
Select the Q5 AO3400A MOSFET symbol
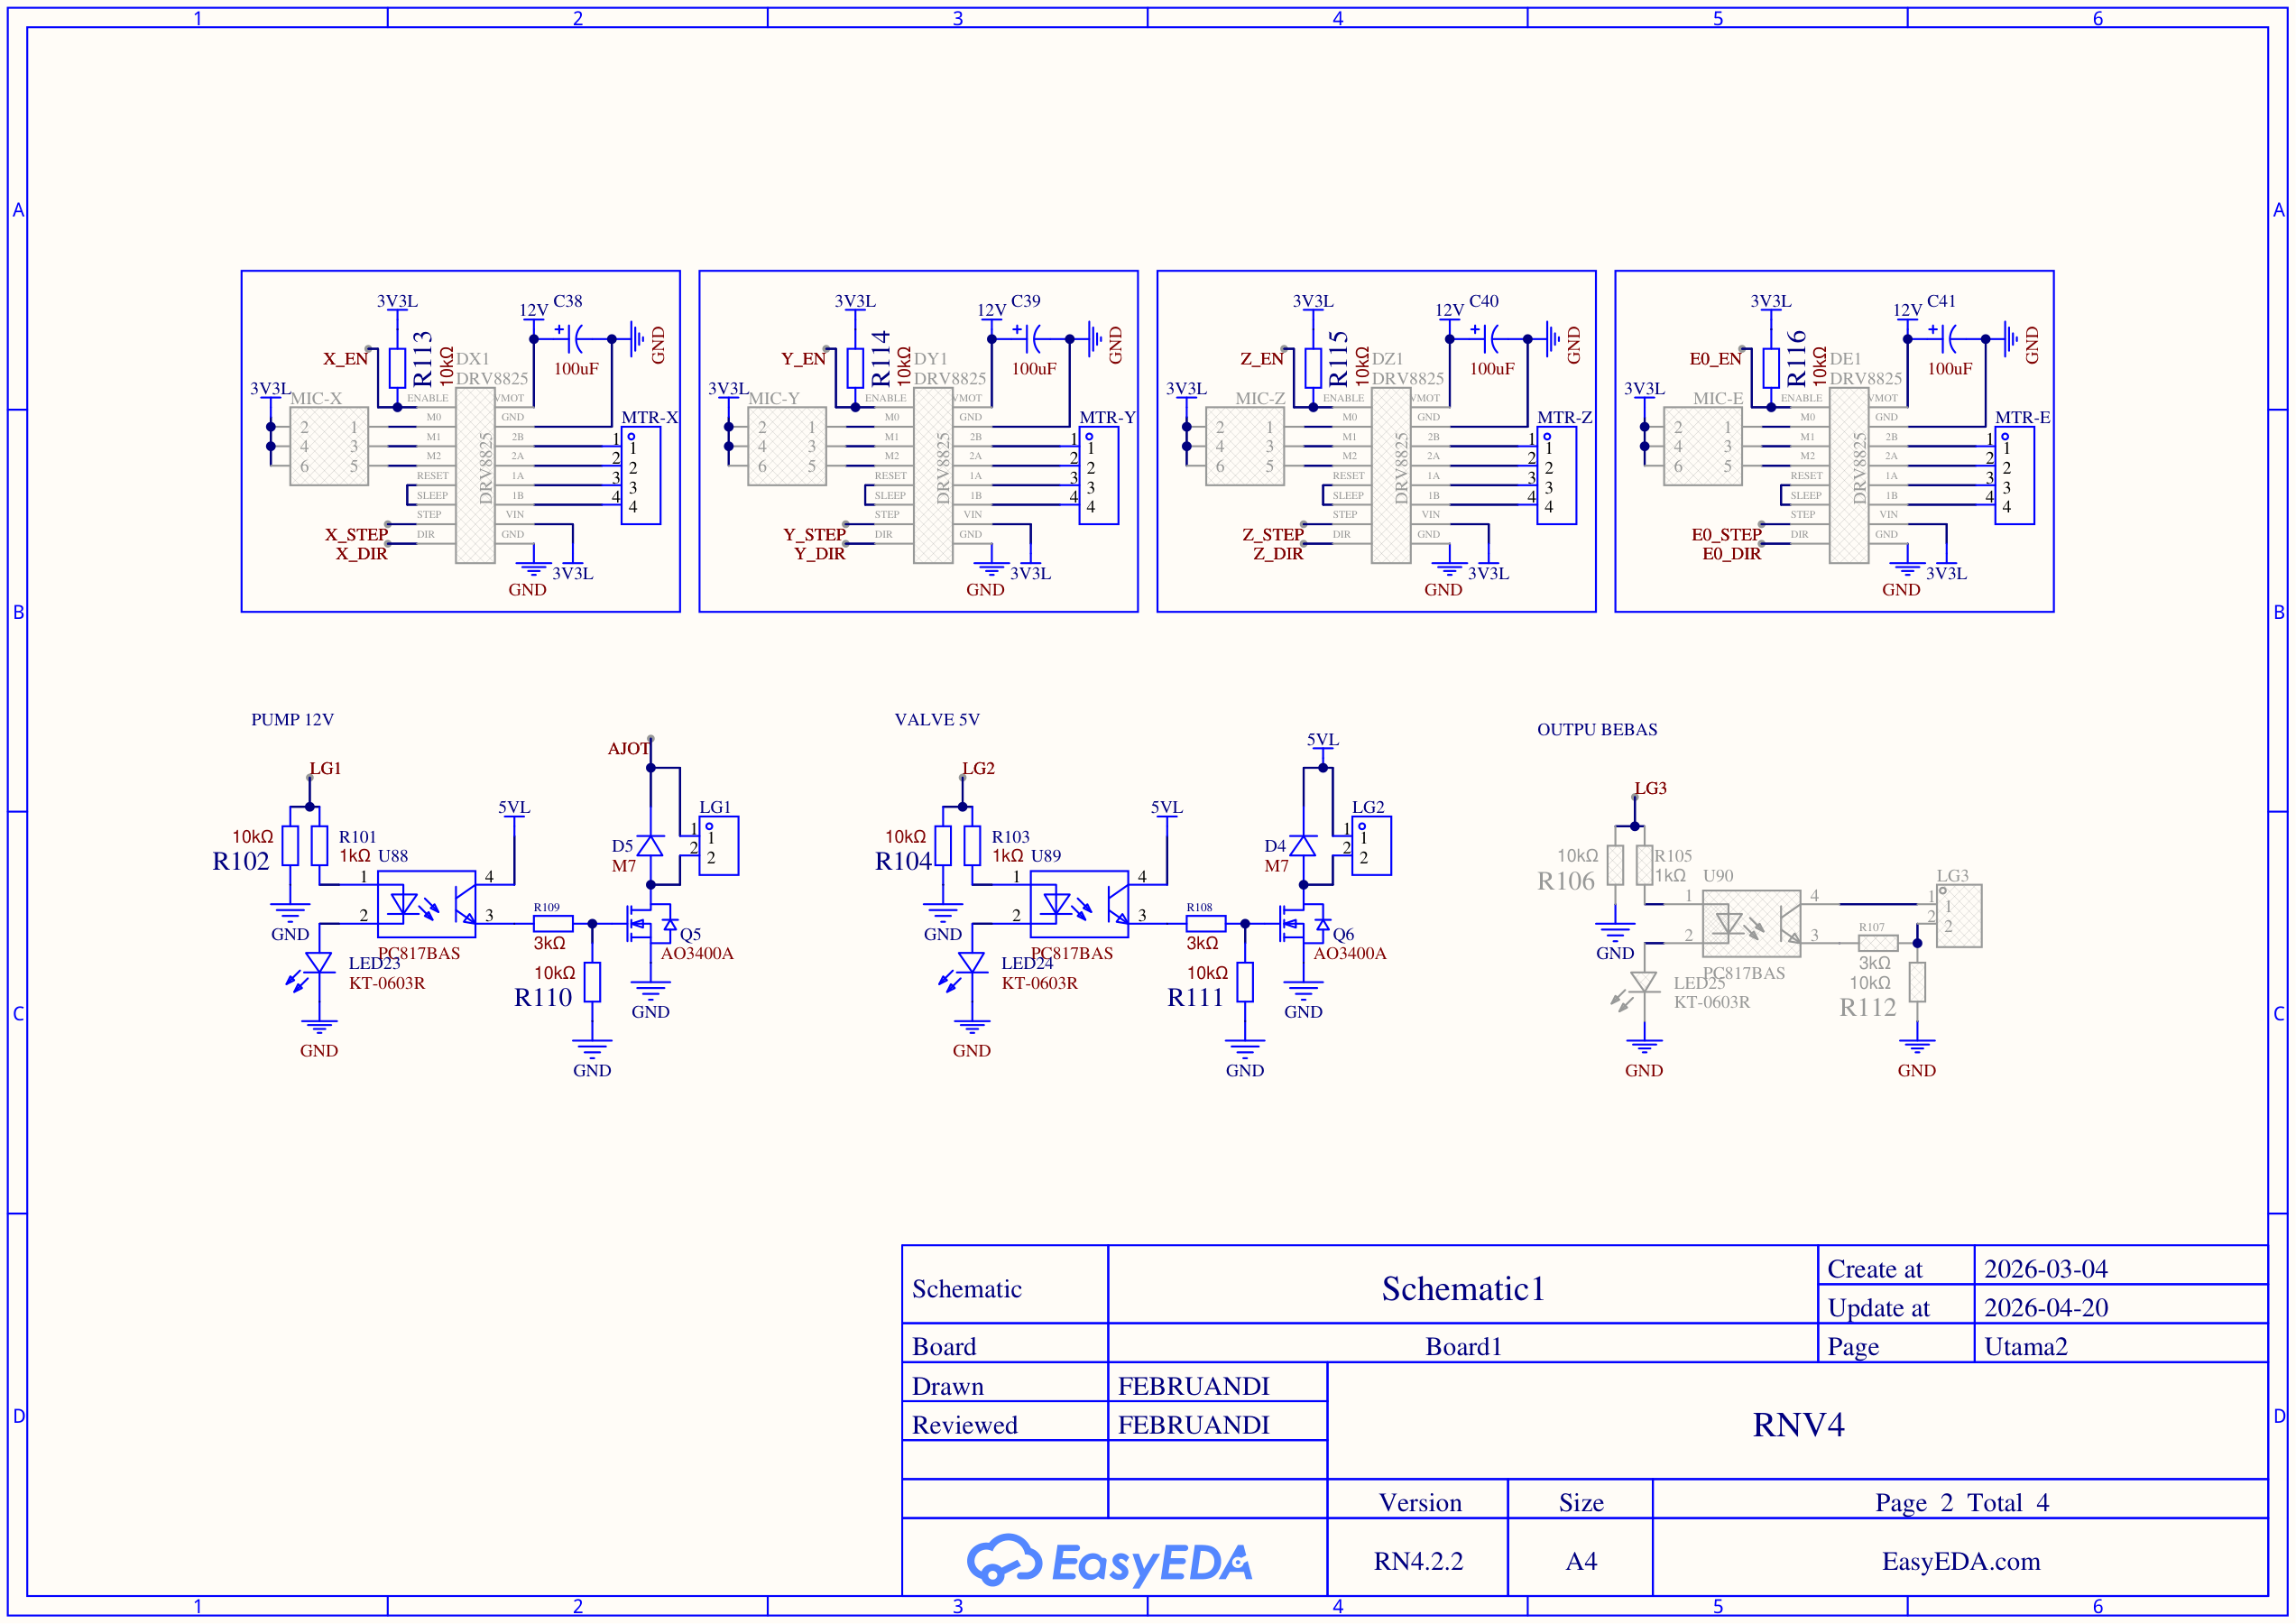[651, 923]
